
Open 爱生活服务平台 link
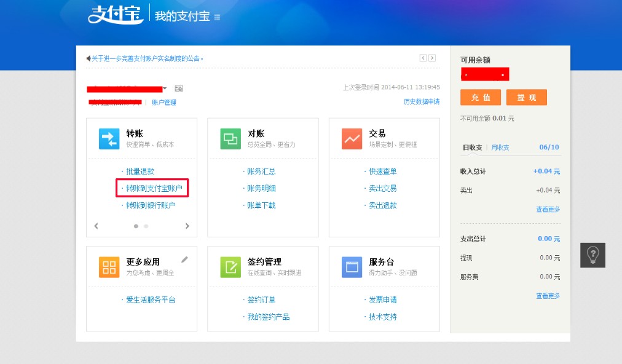click(151, 299)
